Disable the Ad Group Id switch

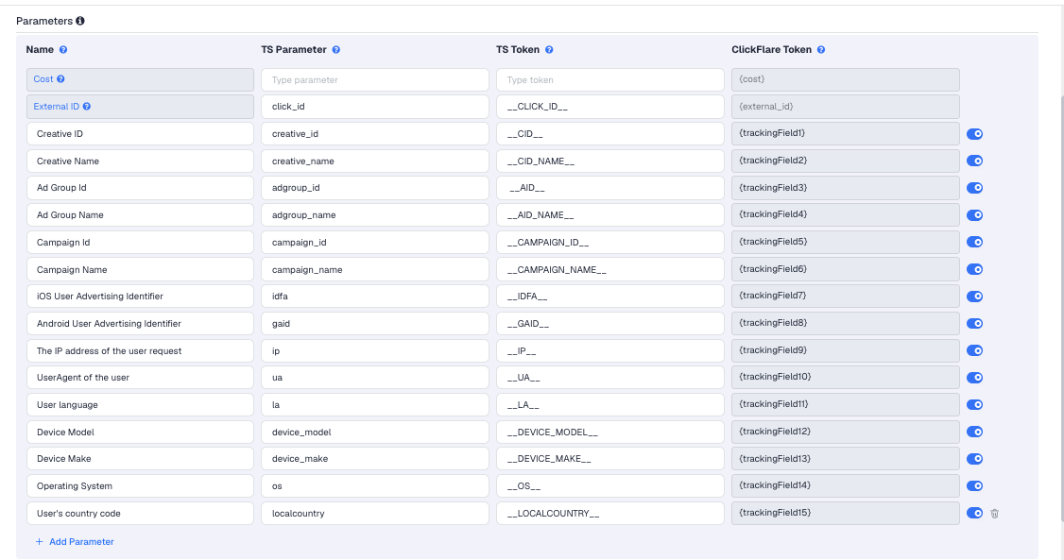tap(974, 188)
